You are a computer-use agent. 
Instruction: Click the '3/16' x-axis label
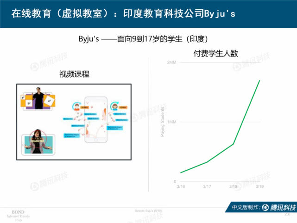point(181,187)
